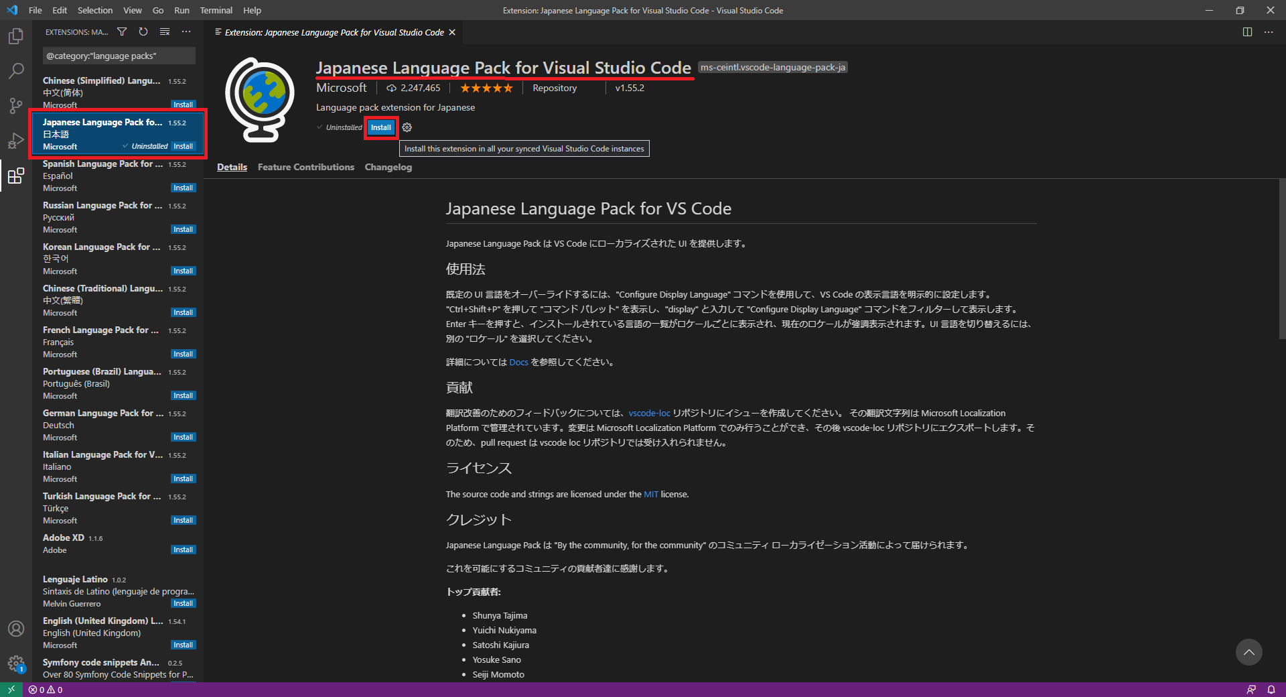Open the Run and Debug view
The image size is (1286, 697).
point(16,141)
